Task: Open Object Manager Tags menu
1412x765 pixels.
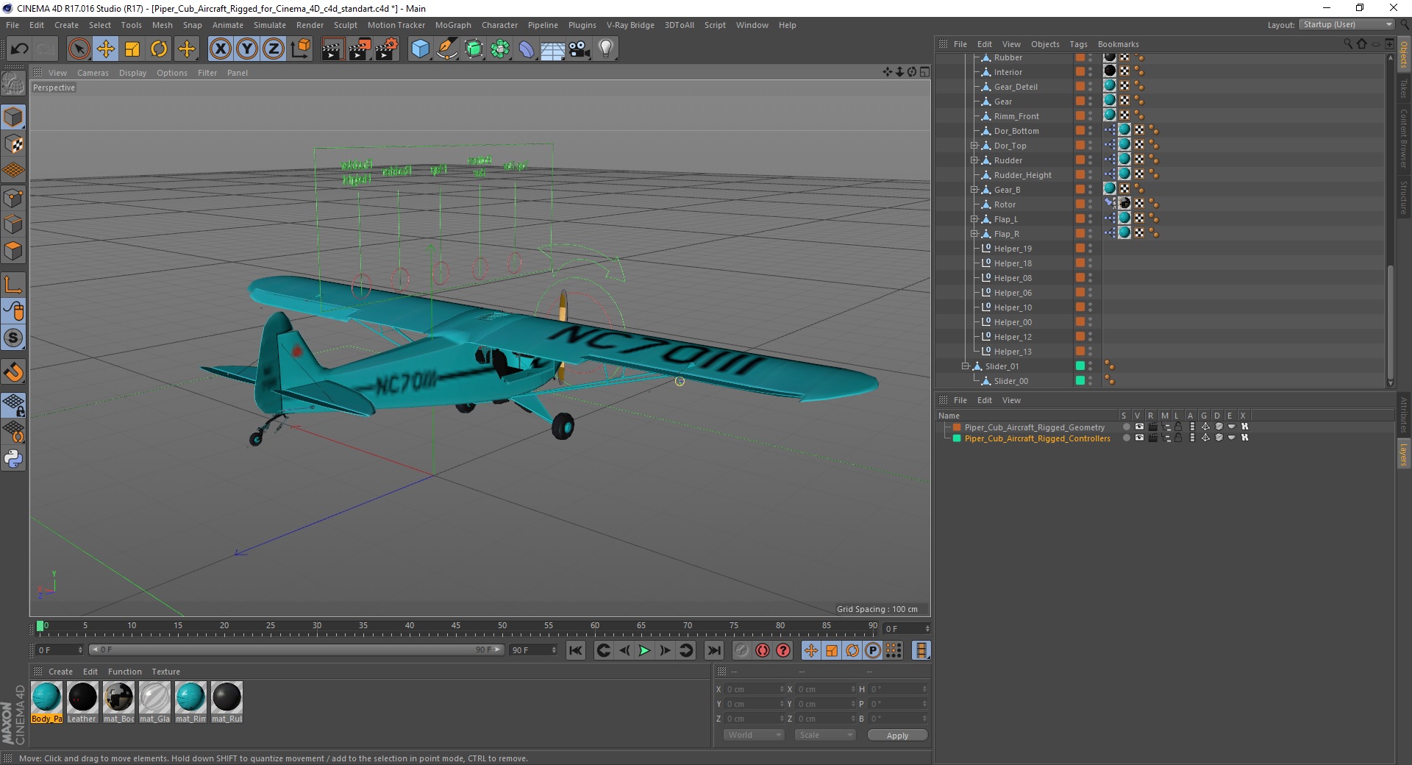Action: [1078, 44]
